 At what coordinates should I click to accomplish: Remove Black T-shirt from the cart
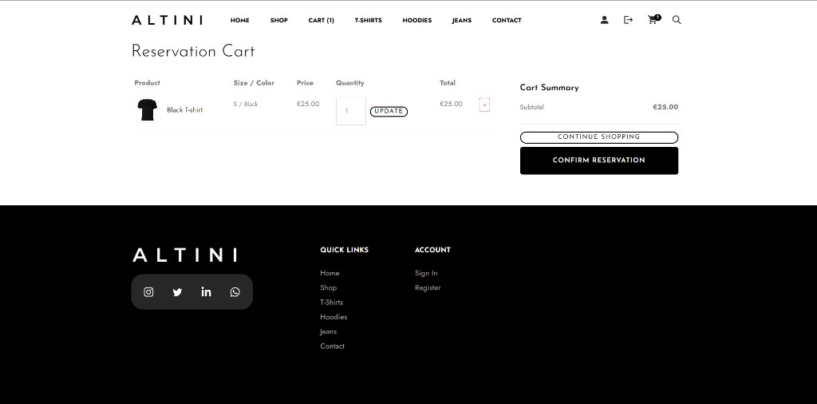coord(484,105)
